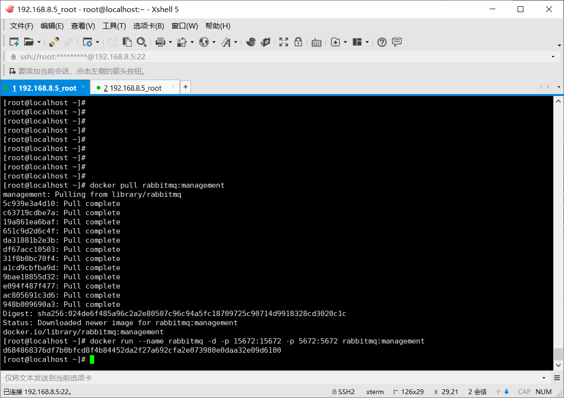
Task: Click toolbar overflow arrow at right edge
Action: click(x=559, y=45)
